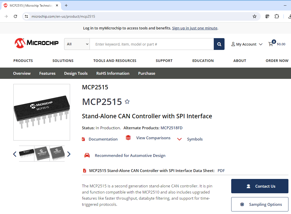291x214 pixels.
Task: Open the shopping cart
Action: point(271,44)
